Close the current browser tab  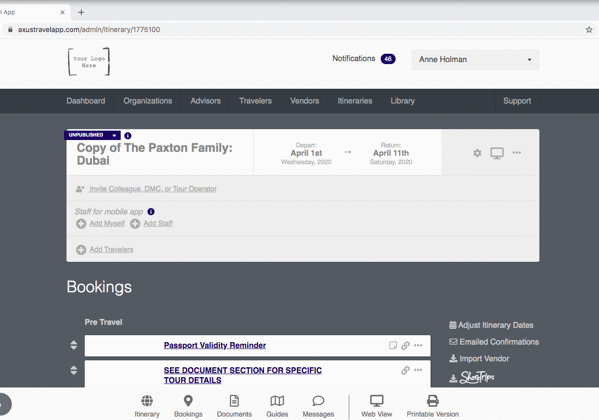tap(63, 12)
